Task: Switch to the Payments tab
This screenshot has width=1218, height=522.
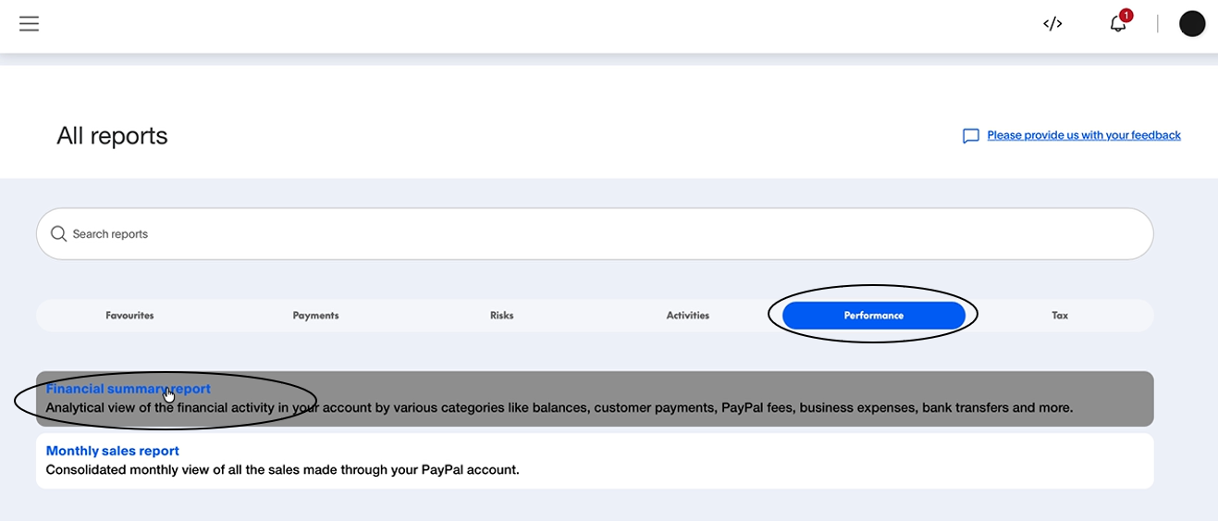Action: [x=315, y=316]
